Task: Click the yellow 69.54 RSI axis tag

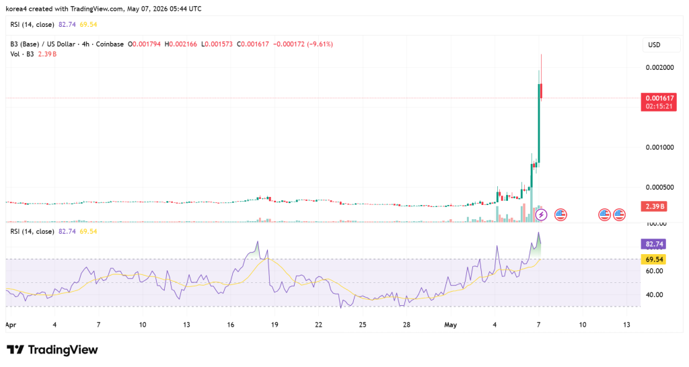Action: click(x=654, y=259)
